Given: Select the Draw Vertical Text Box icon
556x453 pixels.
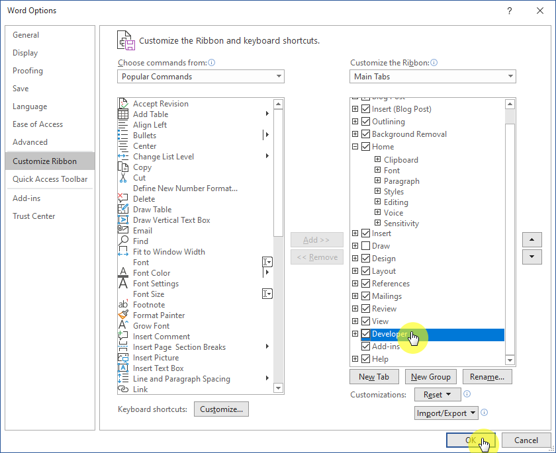Looking at the screenshot, I should click(x=123, y=220).
